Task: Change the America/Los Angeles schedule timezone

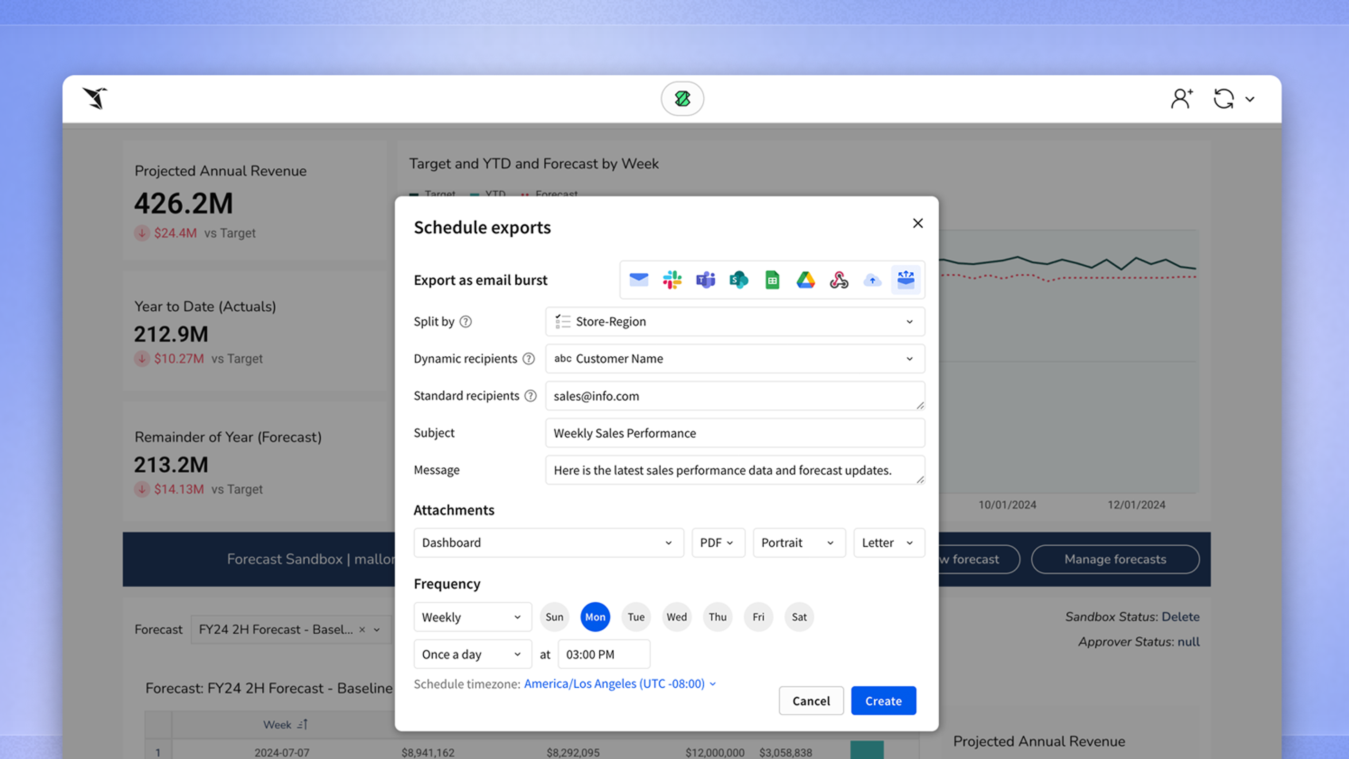Action: click(620, 683)
